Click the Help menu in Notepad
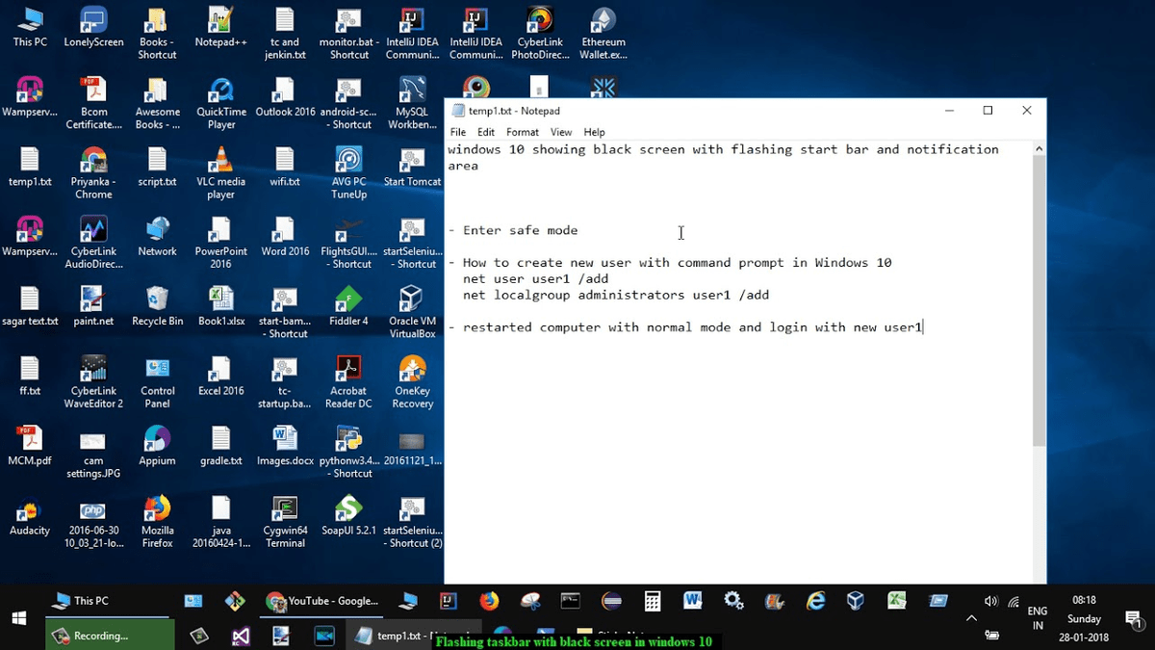 click(x=594, y=132)
